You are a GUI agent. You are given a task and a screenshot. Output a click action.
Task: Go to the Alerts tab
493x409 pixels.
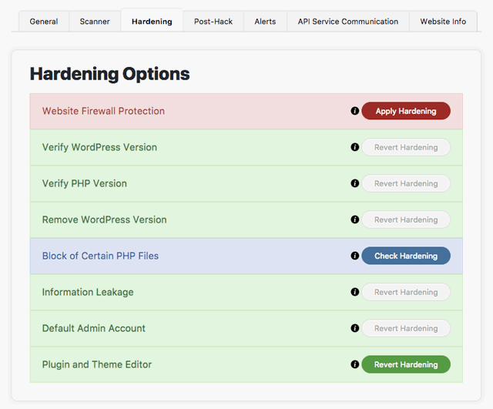[265, 22]
